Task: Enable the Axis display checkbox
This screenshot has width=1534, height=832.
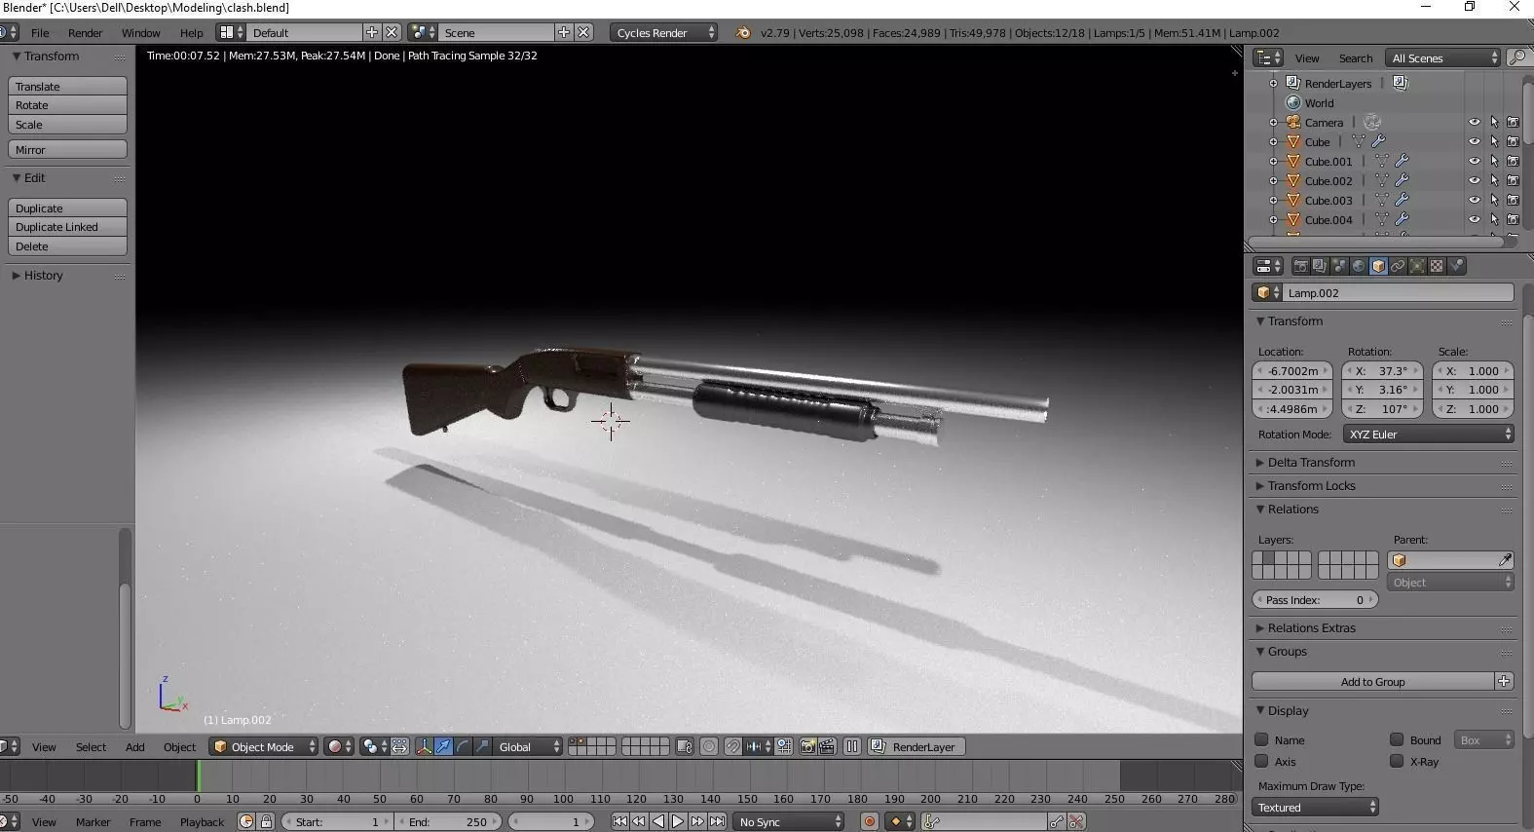Action: coord(1261,761)
